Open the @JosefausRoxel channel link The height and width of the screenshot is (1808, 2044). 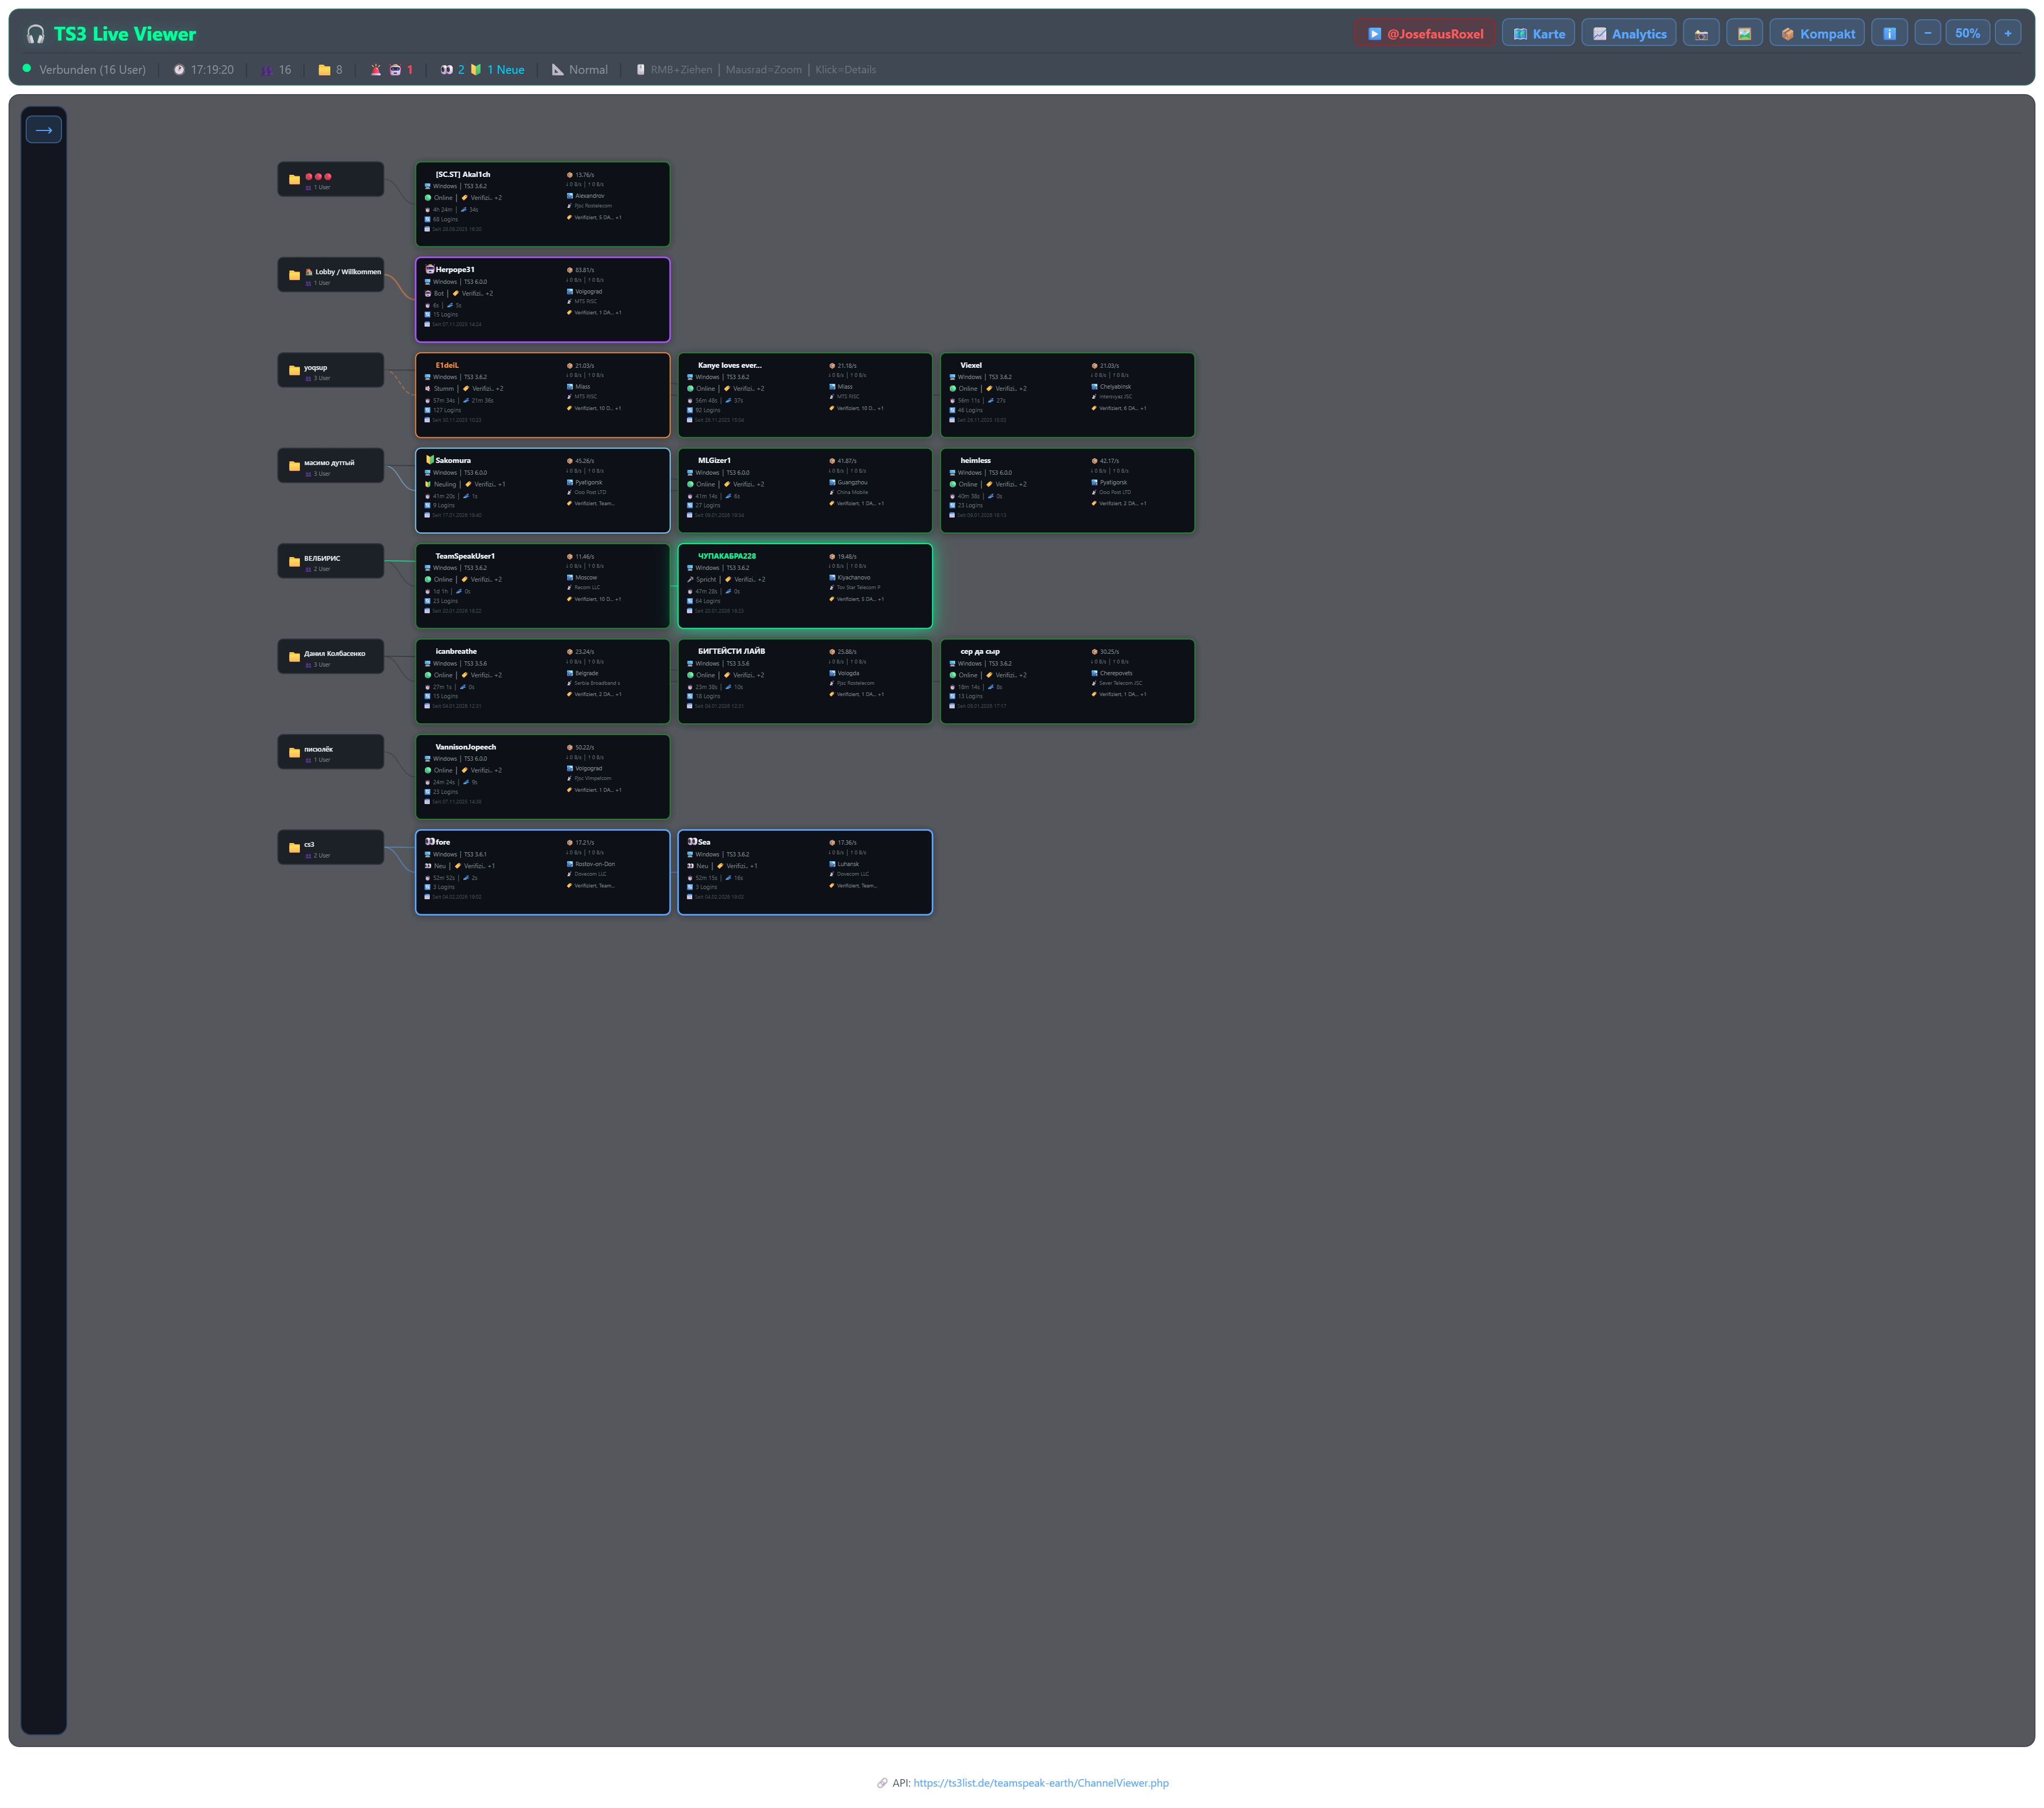(x=1424, y=33)
